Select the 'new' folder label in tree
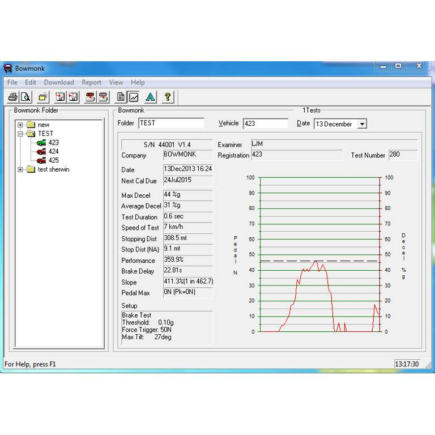The width and height of the screenshot is (435, 435). tap(44, 125)
